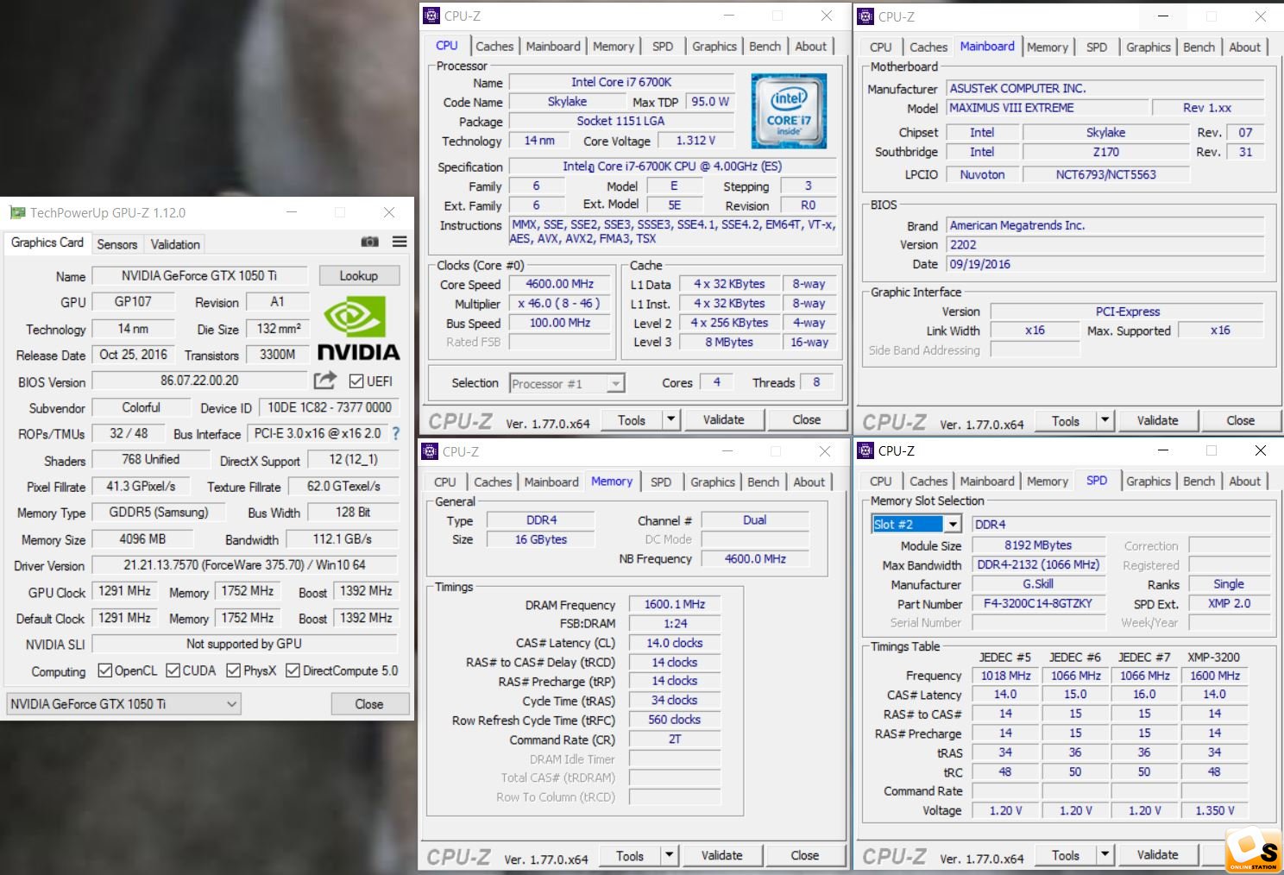The width and height of the screenshot is (1284, 875).
Task: Click Tools button in the CPU tab window
Action: click(632, 420)
